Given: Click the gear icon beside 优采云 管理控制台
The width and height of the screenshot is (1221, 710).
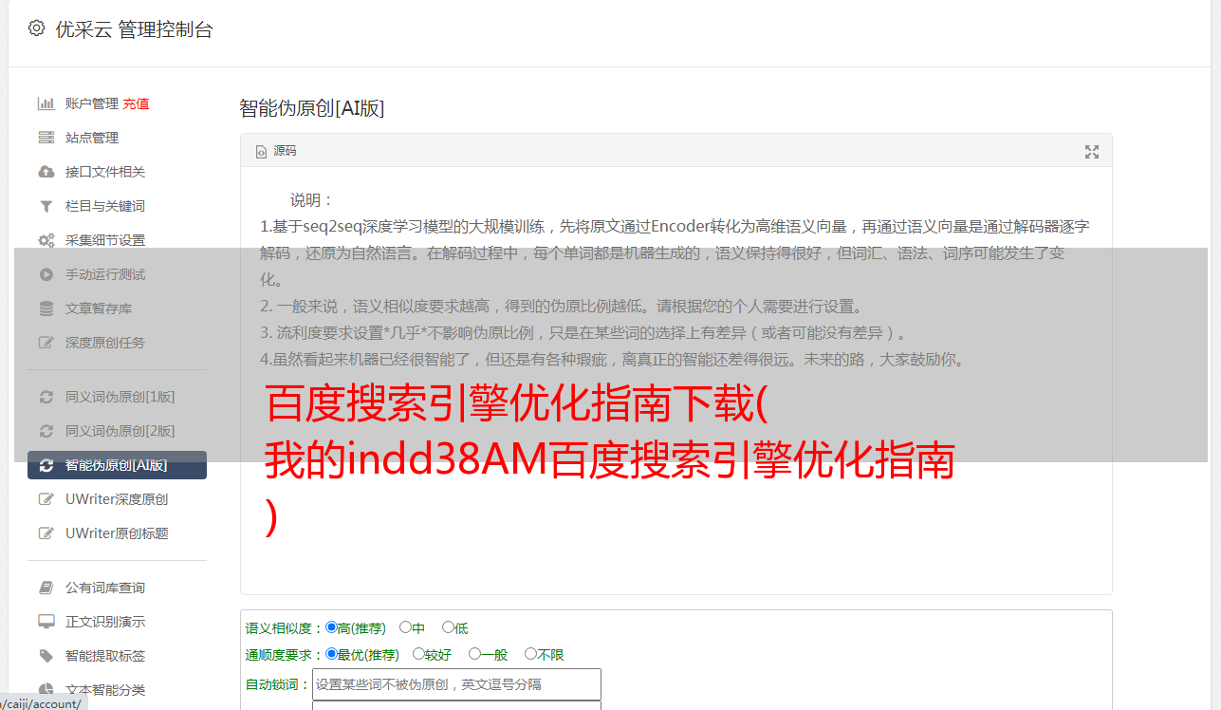Looking at the screenshot, I should [x=36, y=28].
